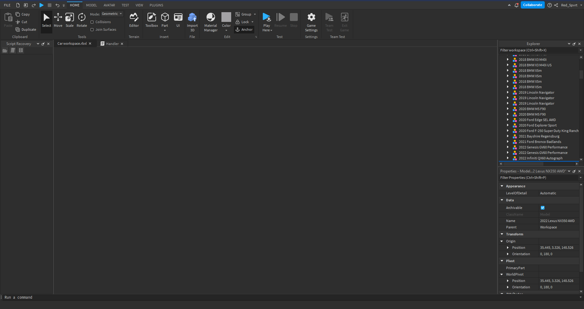The height and width of the screenshot is (309, 584).
Task: Open notifications bell icon
Action: click(516, 5)
